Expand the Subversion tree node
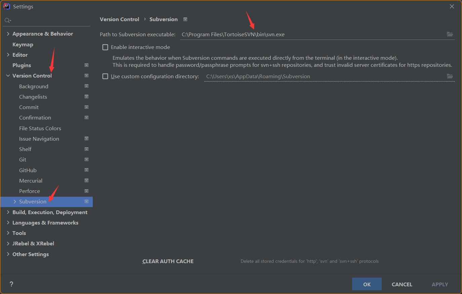The image size is (462, 294). pos(15,201)
